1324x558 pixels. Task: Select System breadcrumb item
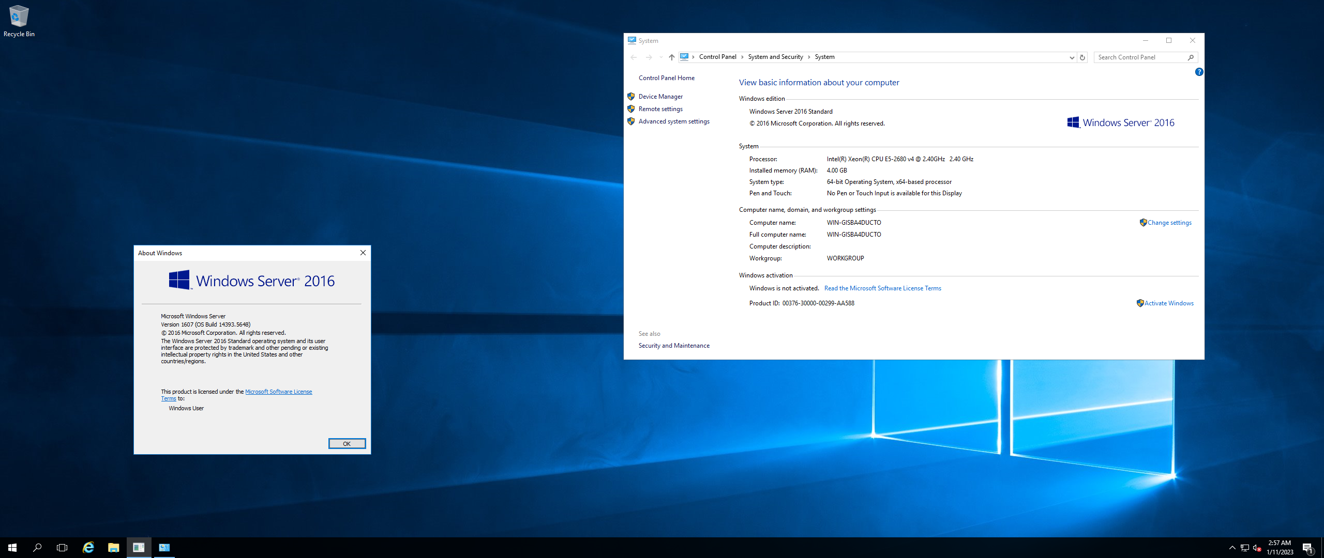824,57
